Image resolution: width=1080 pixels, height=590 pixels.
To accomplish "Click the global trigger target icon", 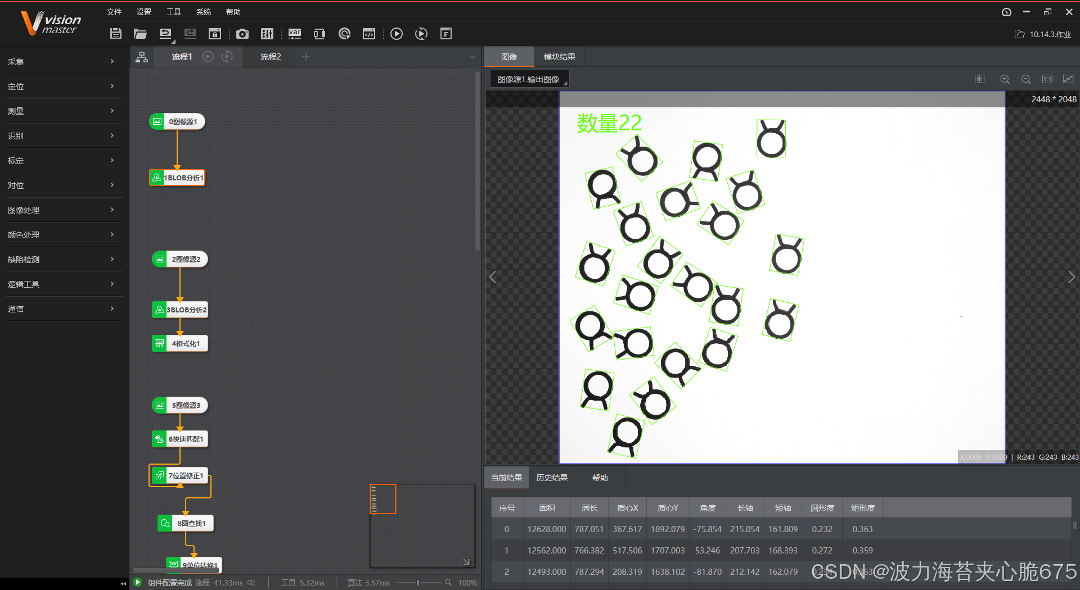I will 345,34.
